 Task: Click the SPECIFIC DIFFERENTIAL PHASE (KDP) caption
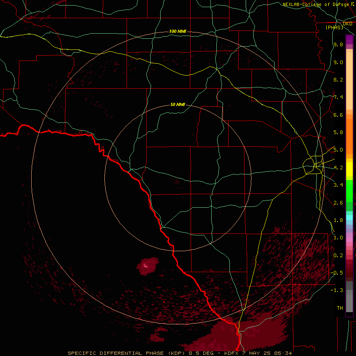(x=126, y=353)
